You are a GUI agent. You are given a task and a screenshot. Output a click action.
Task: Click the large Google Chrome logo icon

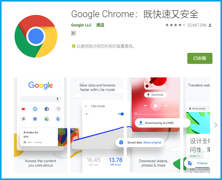[36, 36]
